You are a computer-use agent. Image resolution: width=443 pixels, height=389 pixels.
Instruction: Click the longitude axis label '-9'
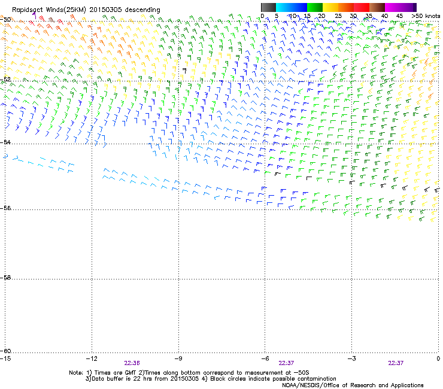(178, 358)
